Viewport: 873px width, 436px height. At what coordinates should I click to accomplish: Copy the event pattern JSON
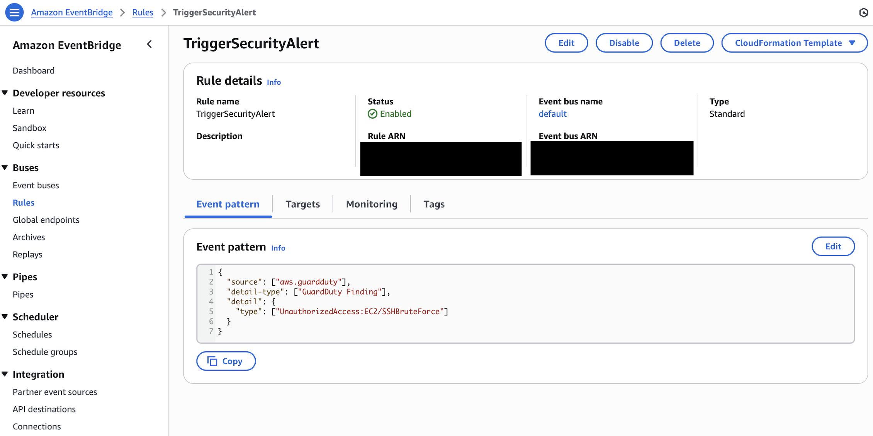pos(226,361)
